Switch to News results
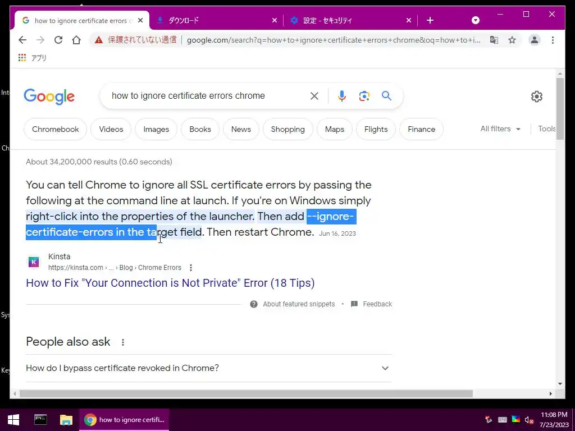 pos(241,130)
